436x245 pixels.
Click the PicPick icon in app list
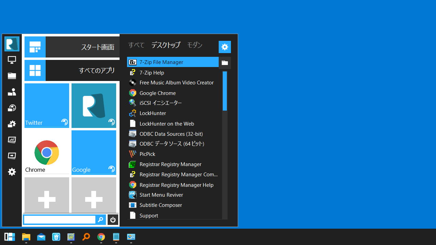tap(133, 154)
